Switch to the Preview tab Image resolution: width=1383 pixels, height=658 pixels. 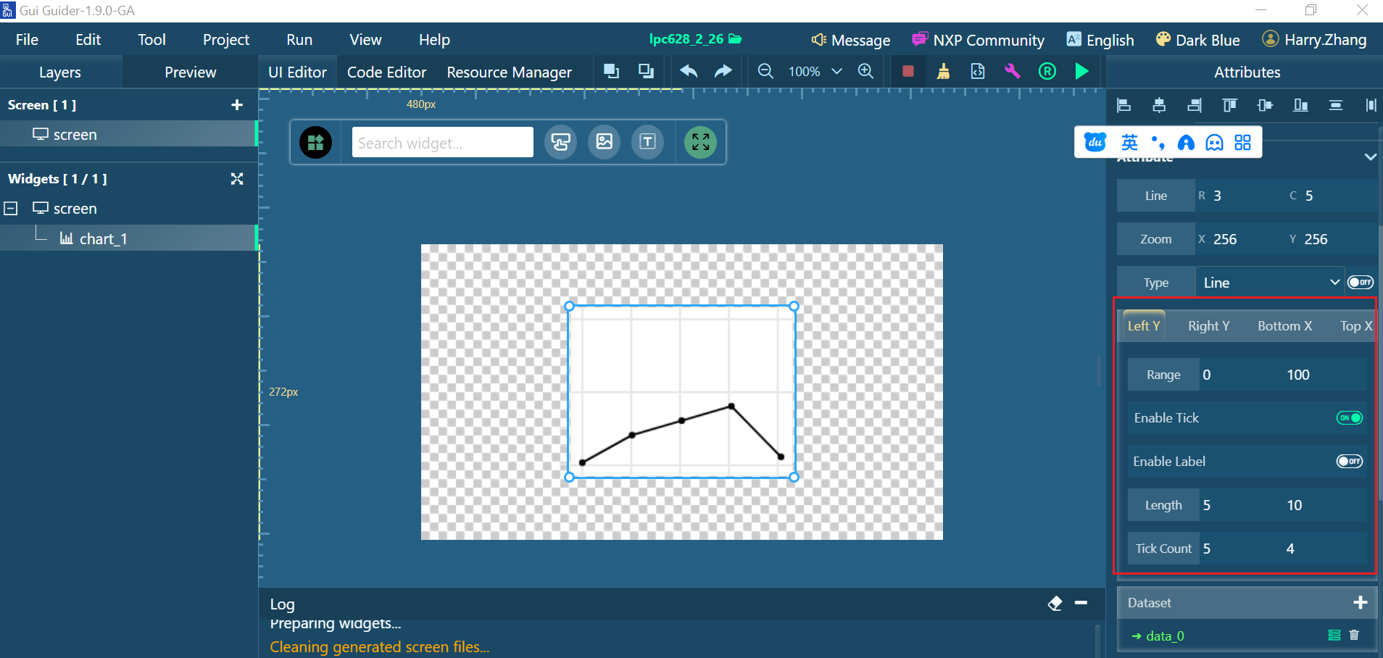[x=190, y=72]
